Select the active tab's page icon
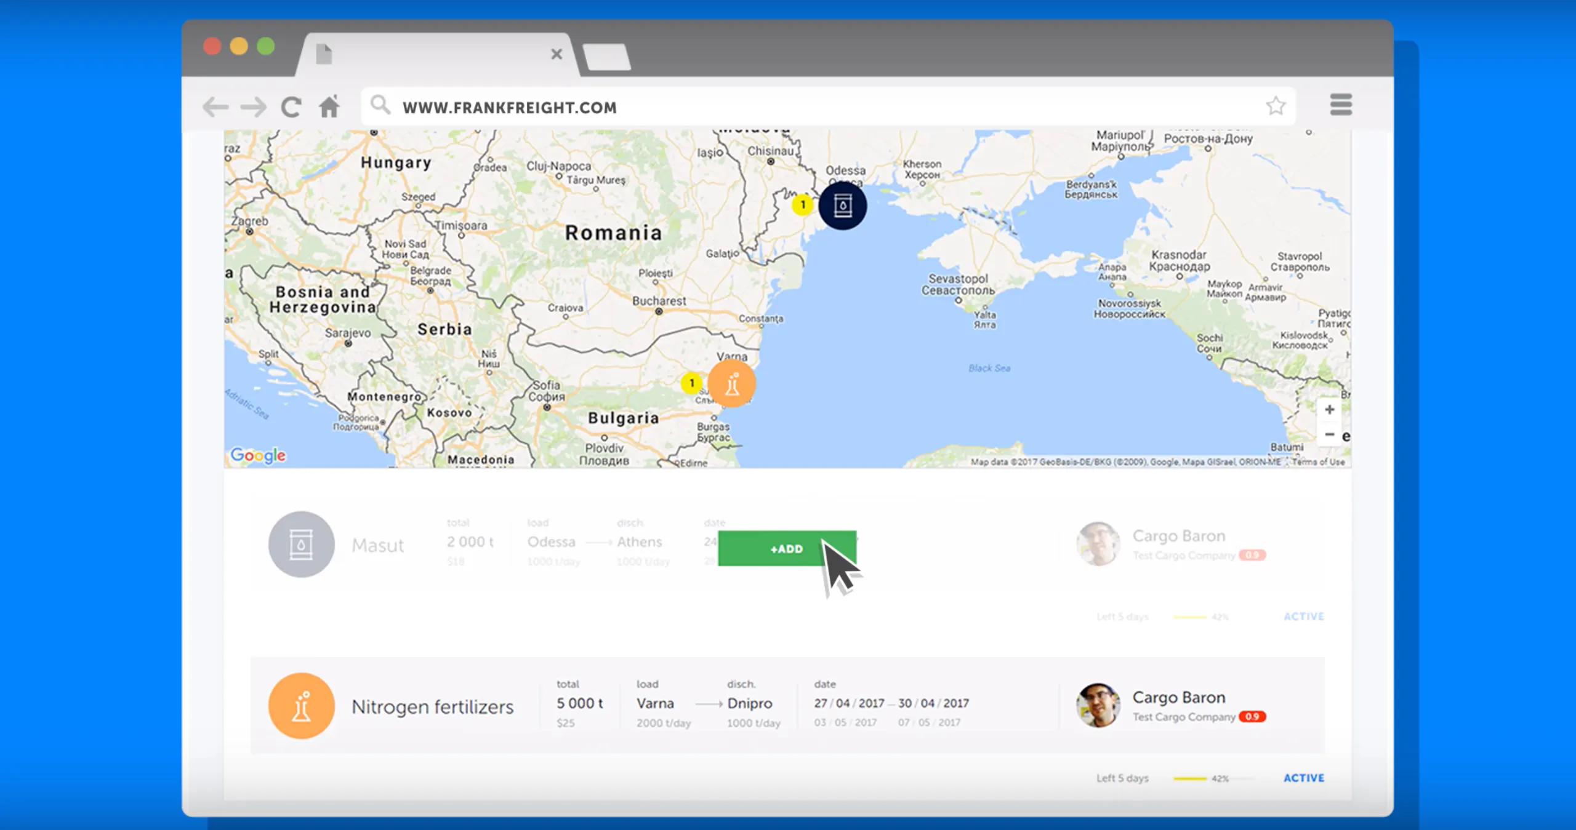The width and height of the screenshot is (1576, 830). tap(324, 54)
